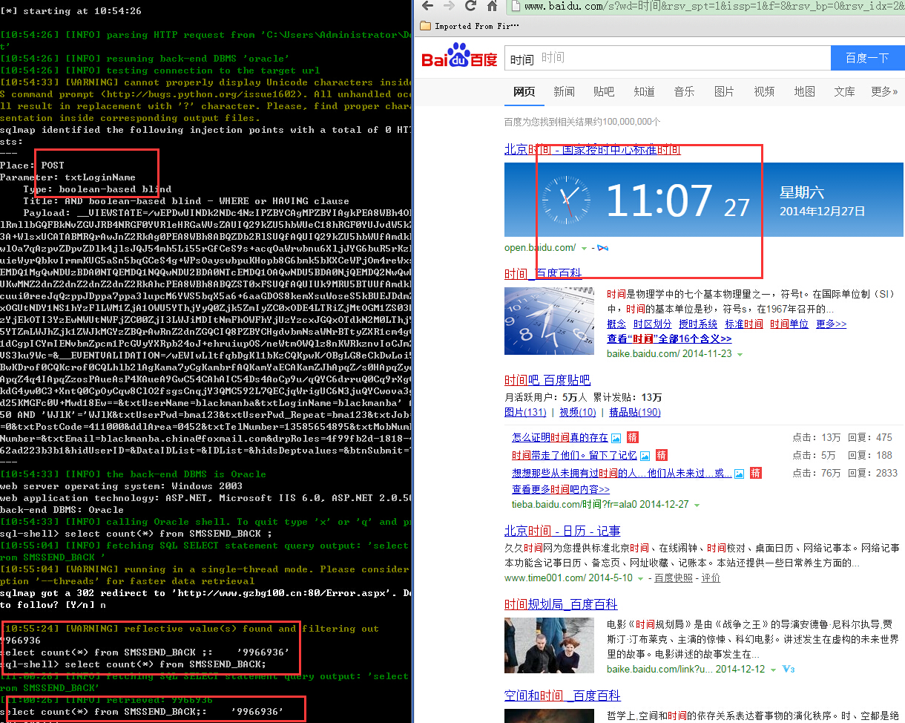Expand the arrow next to www.time001.com/ 2014-5-10
The image size is (905, 723).
(642, 578)
